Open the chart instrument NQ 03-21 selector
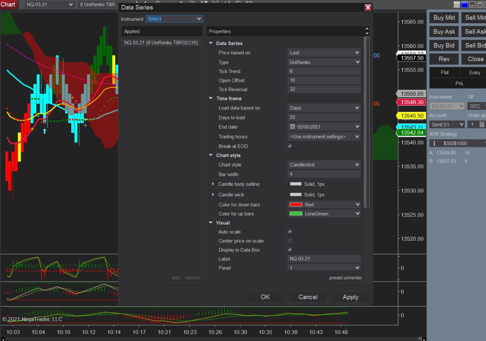This screenshot has height=341, width=486. coord(50,5)
